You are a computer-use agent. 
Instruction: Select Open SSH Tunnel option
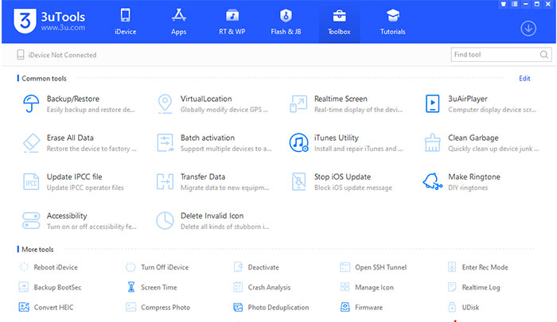(380, 267)
